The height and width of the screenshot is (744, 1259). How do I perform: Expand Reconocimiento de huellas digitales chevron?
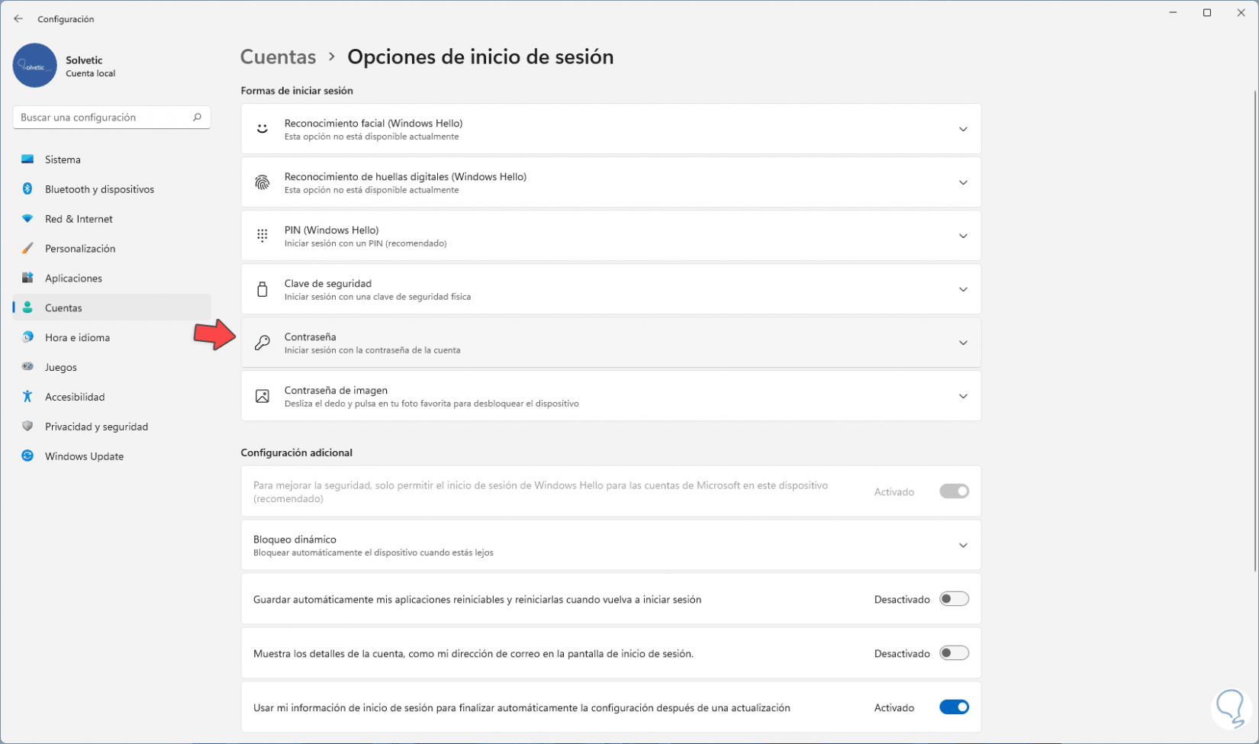point(963,182)
